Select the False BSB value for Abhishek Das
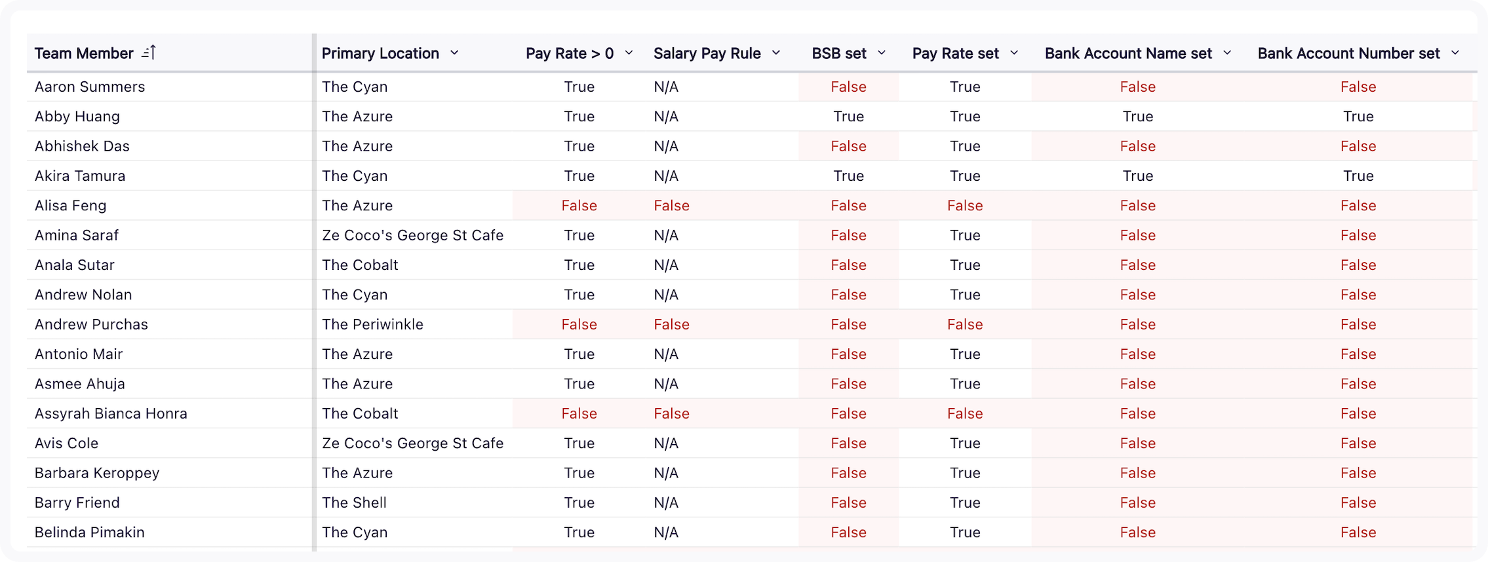The image size is (1488, 562). point(849,145)
